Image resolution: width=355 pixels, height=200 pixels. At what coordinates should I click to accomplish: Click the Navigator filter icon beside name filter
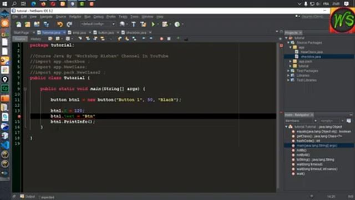[349, 121]
